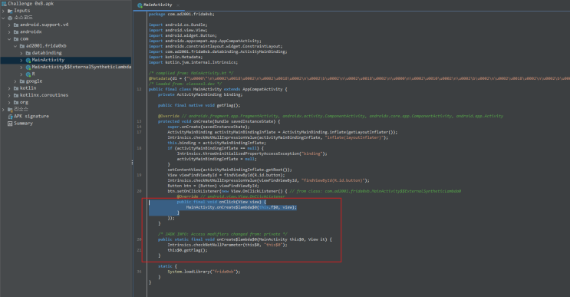Expand the org package arrow

coord(9,103)
